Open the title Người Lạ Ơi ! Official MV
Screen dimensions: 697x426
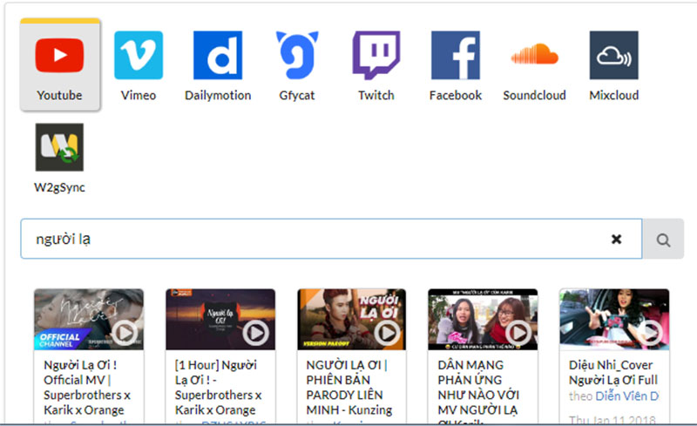tap(87, 388)
